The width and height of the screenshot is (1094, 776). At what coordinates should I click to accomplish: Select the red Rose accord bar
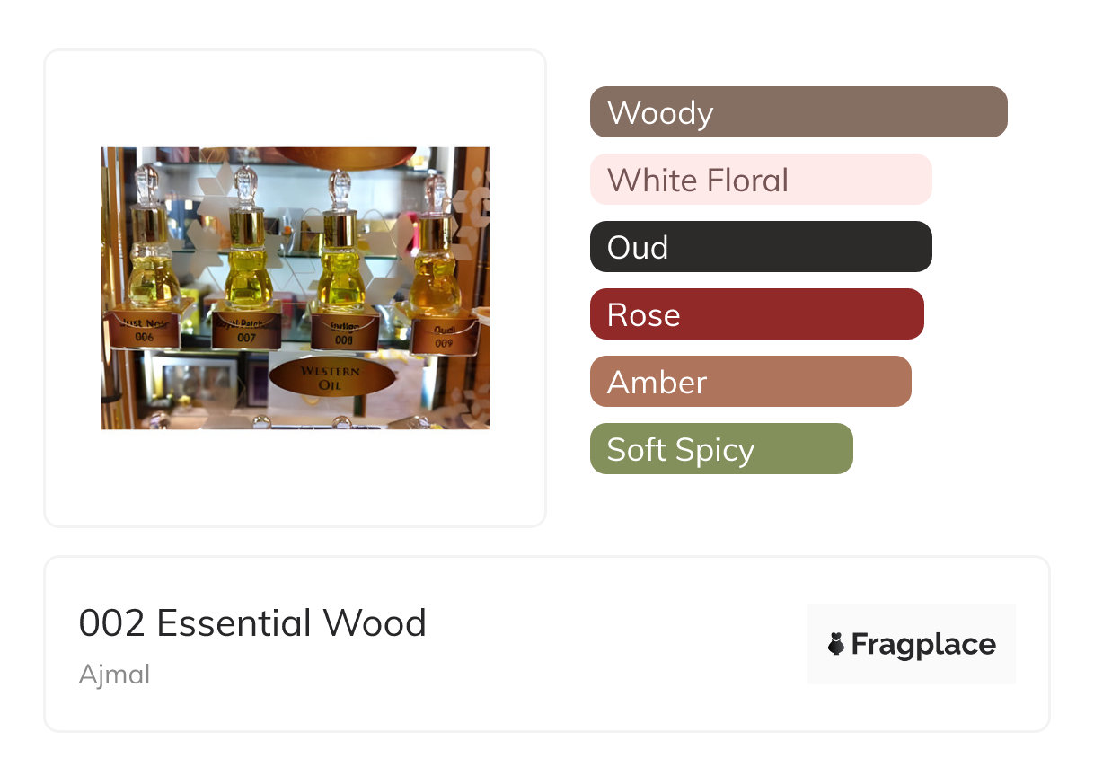click(x=756, y=314)
